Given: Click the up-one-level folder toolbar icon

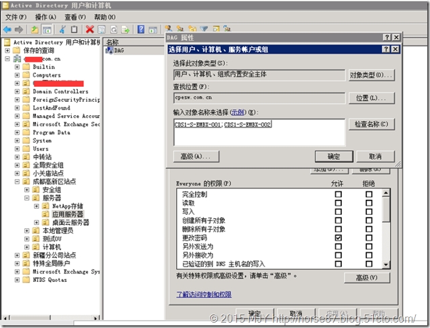Looking at the screenshot, I should 35,30.
